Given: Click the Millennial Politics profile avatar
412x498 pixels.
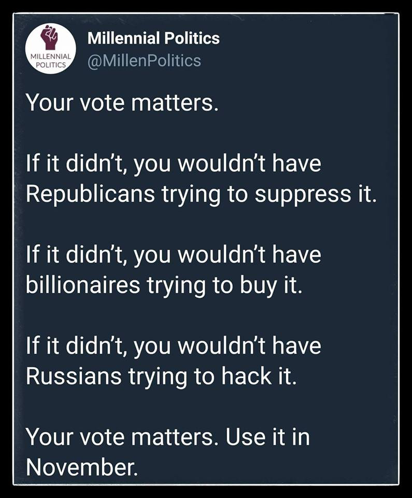Looking at the screenshot, I should [x=50, y=49].
